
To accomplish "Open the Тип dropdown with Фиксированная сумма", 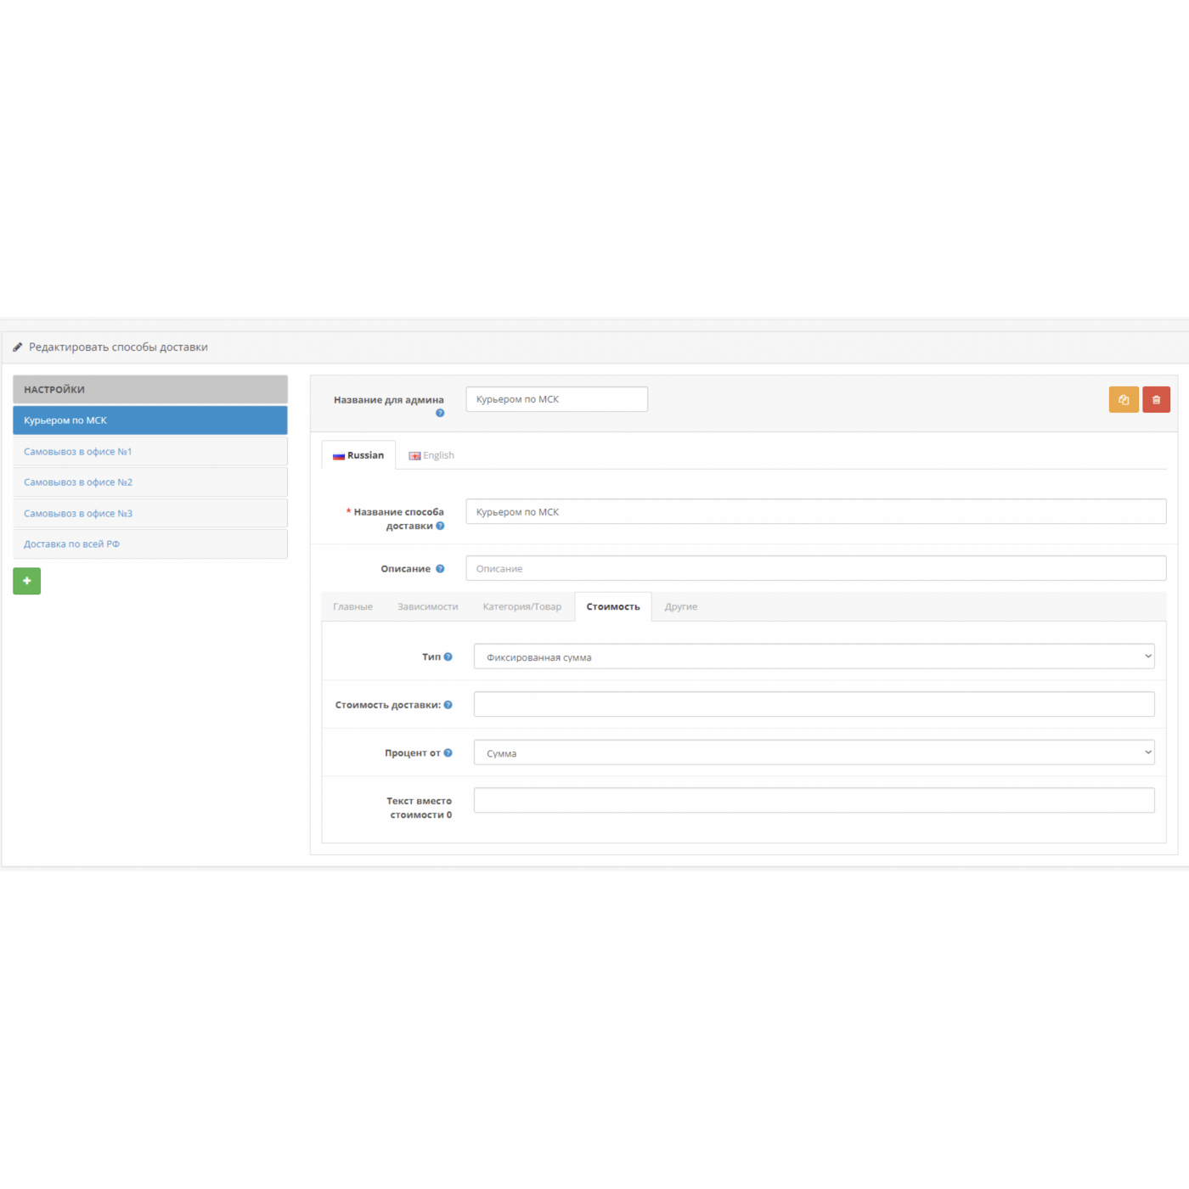I will [x=814, y=656].
